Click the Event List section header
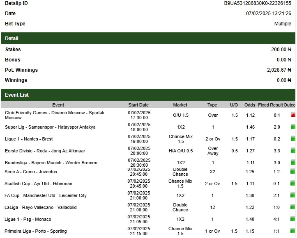Image resolution: width=297 pixels, height=238 pixels. 148,95
